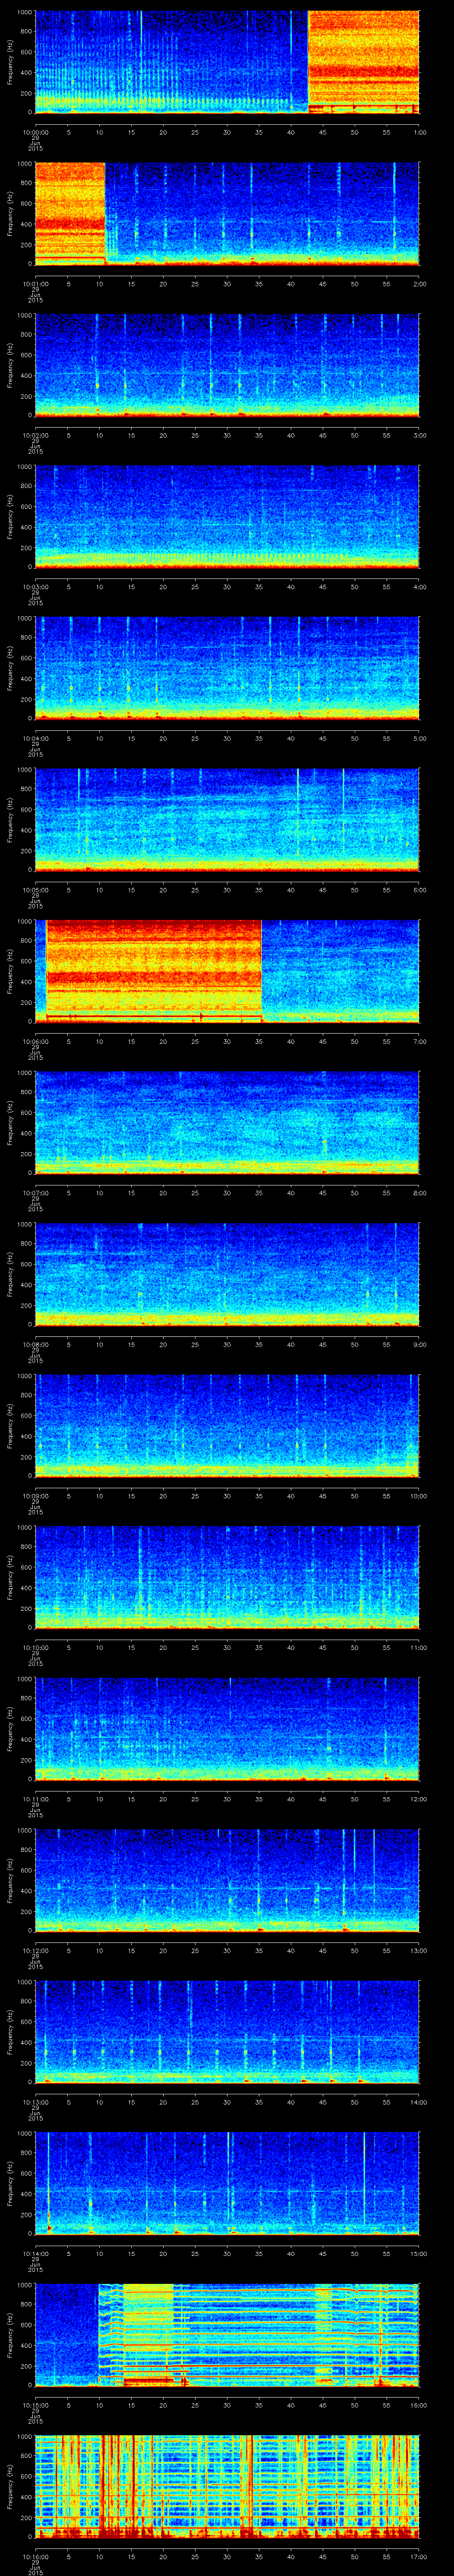Click the 10:08:00 start time label
454x2576 pixels.
click(x=35, y=1344)
